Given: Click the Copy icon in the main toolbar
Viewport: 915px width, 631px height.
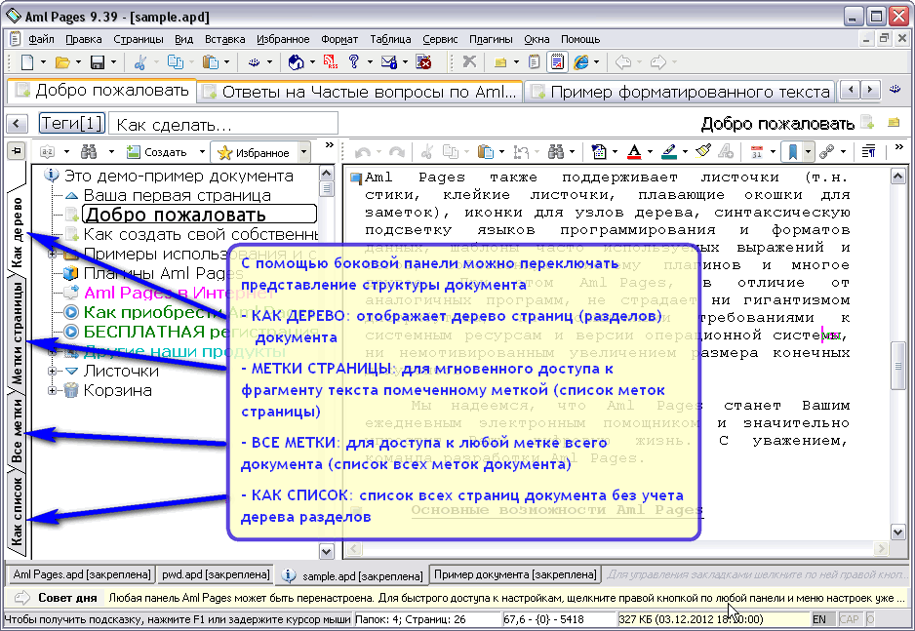Looking at the screenshot, I should 175,61.
